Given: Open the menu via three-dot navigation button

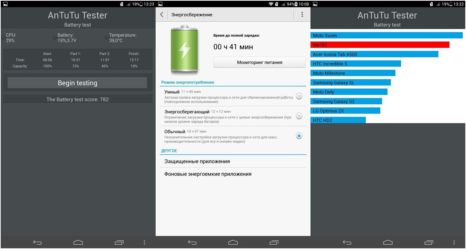Looking at the screenshot, I should [144, 242].
